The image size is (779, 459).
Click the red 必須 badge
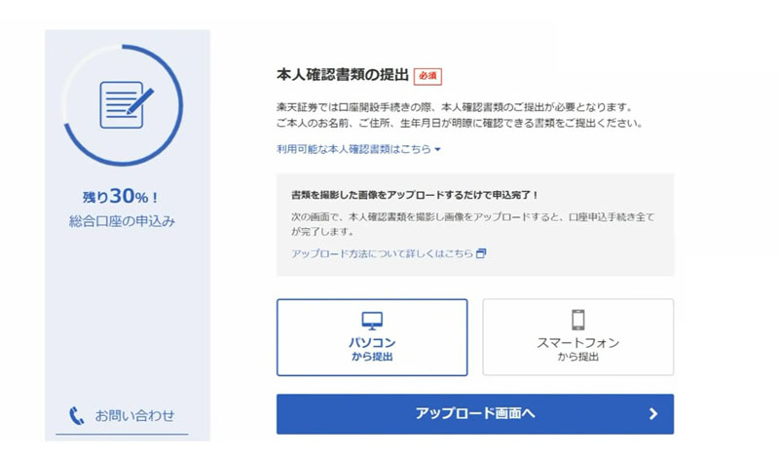coord(427,76)
